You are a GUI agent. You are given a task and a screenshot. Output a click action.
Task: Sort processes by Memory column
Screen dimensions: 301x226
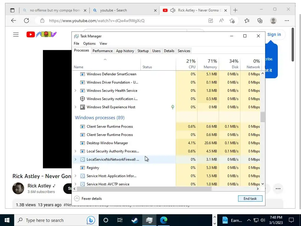[208, 64]
